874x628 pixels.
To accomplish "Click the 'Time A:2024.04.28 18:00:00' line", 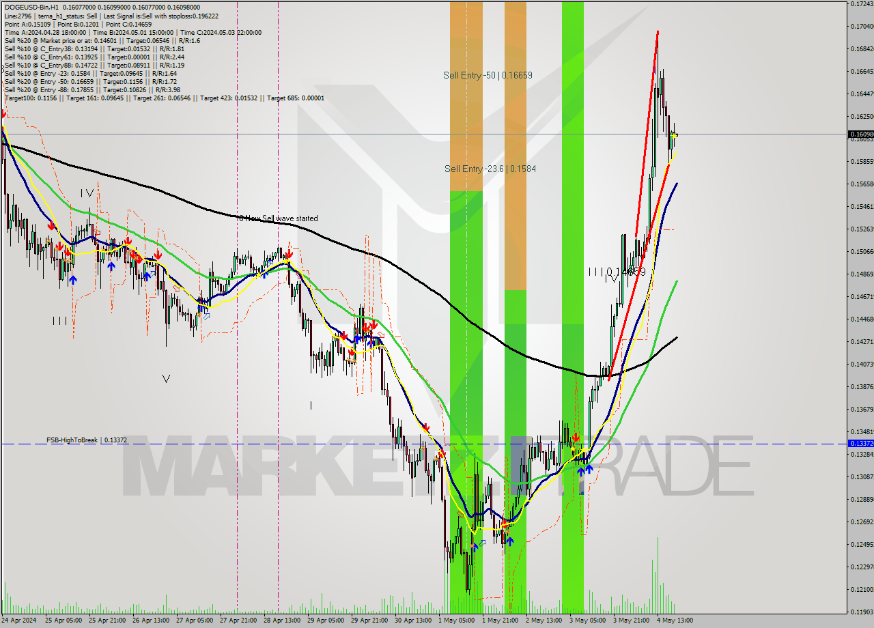I will coord(132,32).
